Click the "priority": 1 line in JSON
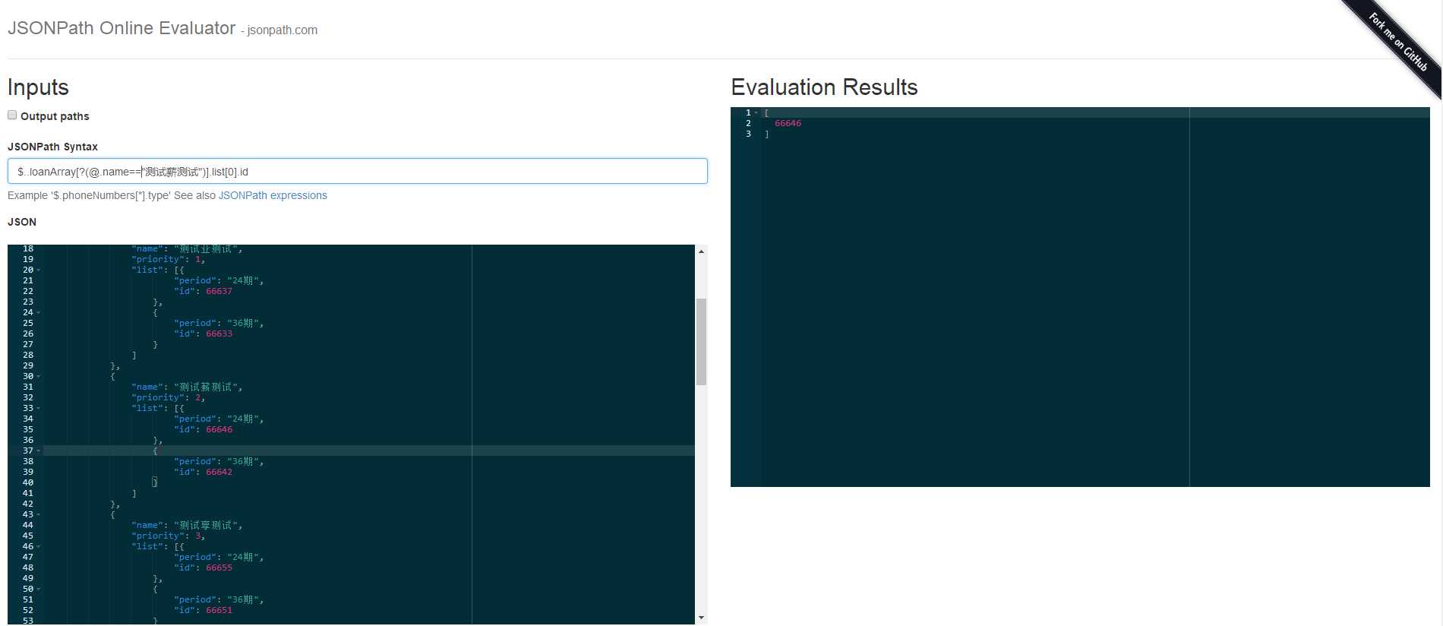Viewport: 1443px width, 626px height. click(x=169, y=260)
